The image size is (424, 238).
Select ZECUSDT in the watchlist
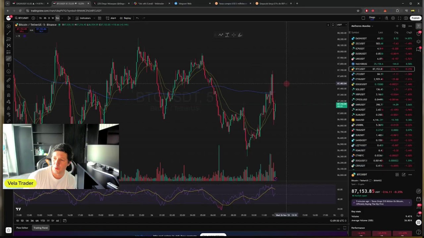point(382,43)
